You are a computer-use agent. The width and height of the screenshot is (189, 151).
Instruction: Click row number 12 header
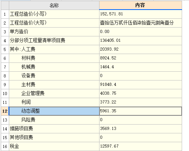5,111
